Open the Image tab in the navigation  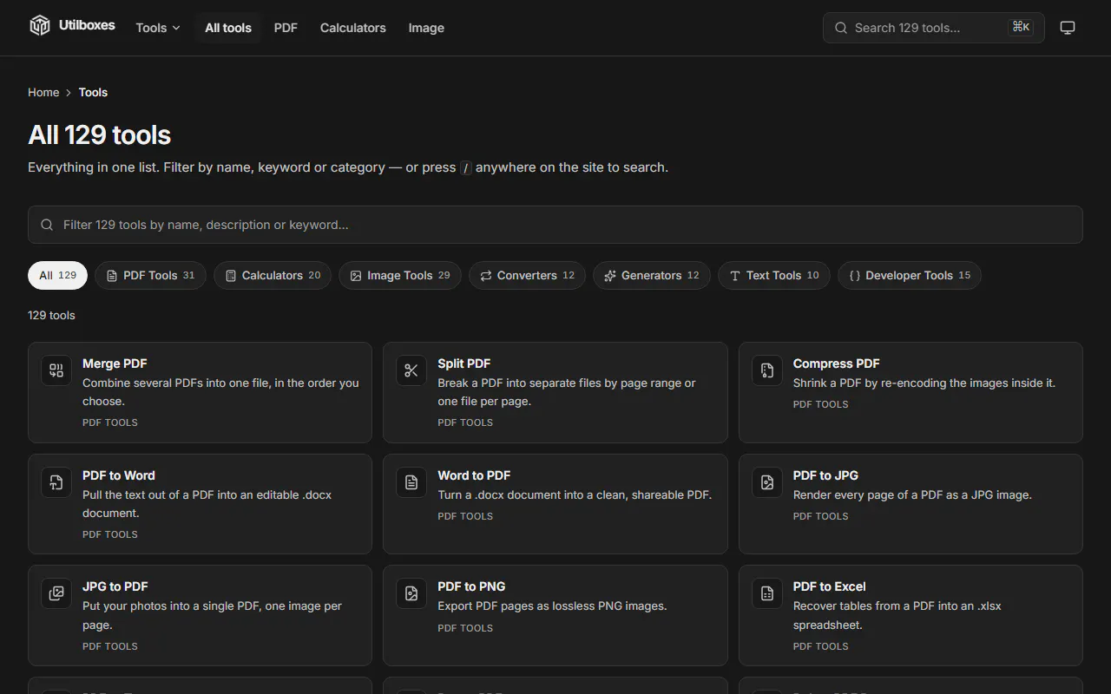click(x=426, y=28)
